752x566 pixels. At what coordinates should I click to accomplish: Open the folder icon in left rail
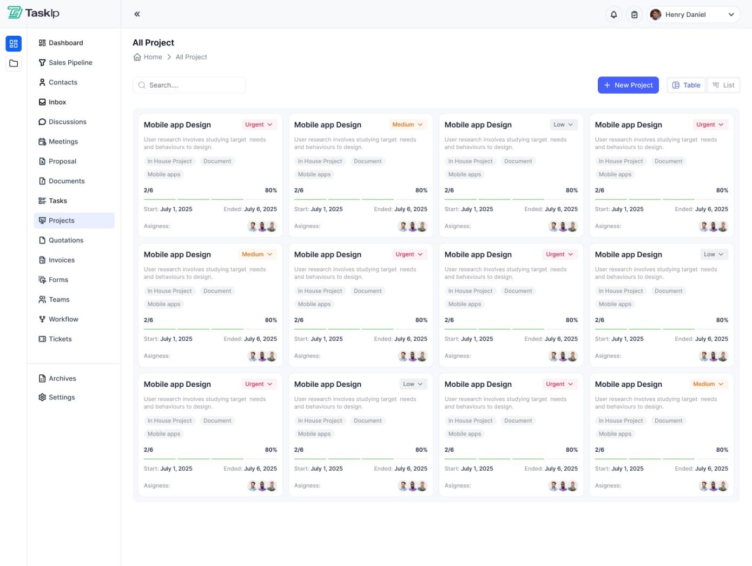(x=14, y=63)
